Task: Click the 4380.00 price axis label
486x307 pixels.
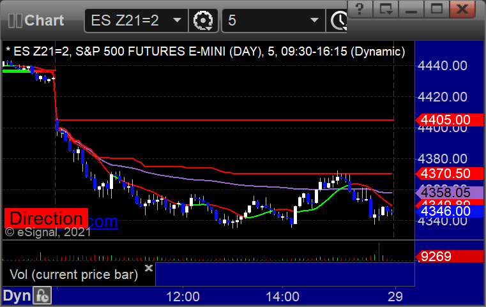Action: [443, 159]
